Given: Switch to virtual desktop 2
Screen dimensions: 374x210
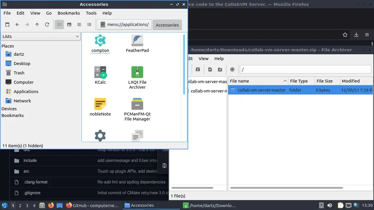Looking at the screenshot, I should [20, 206].
